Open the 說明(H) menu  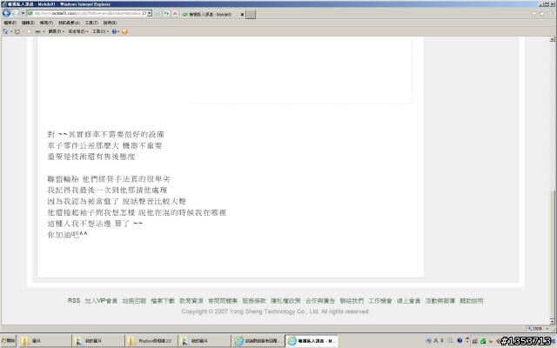click(110, 23)
